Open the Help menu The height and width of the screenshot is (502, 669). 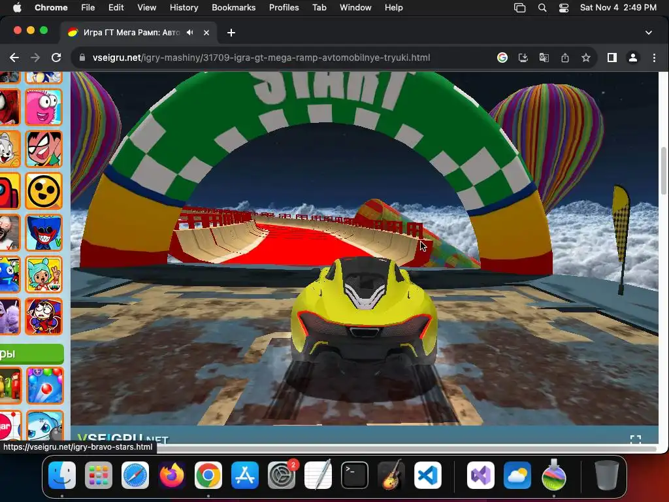(393, 8)
